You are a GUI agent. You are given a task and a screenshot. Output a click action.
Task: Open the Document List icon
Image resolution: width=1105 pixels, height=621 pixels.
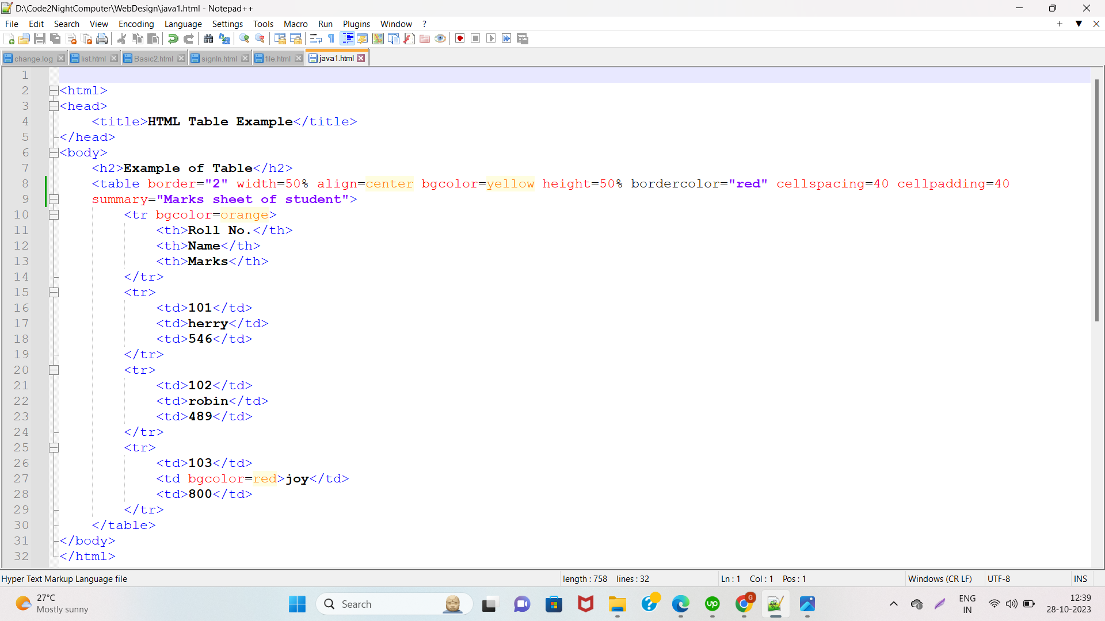(x=394, y=39)
